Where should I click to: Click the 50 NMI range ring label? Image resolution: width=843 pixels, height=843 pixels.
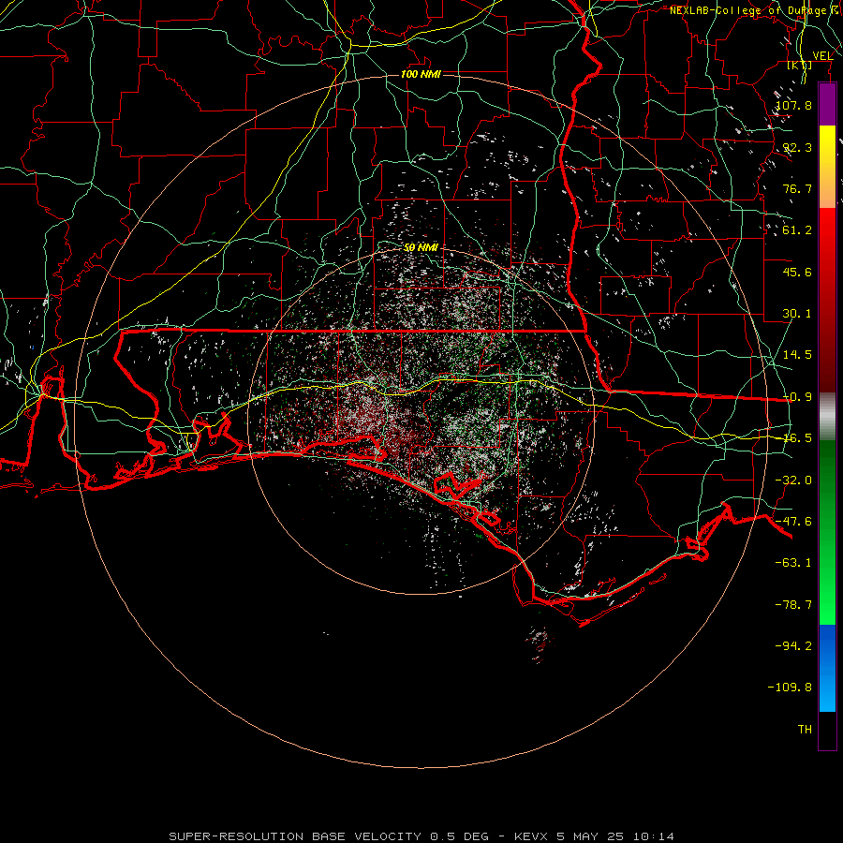tap(421, 248)
